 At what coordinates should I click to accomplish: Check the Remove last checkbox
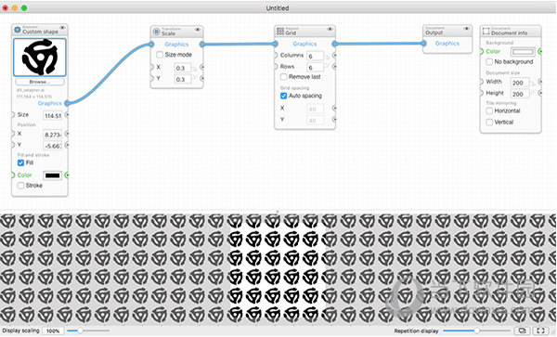[283, 77]
